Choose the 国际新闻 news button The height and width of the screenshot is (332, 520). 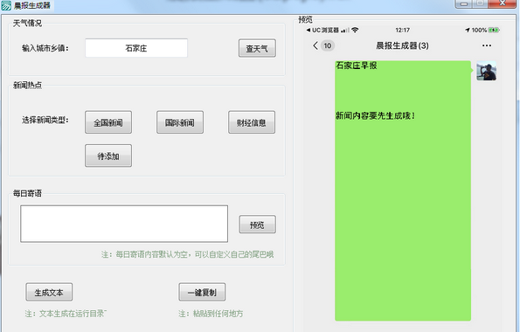coord(180,122)
